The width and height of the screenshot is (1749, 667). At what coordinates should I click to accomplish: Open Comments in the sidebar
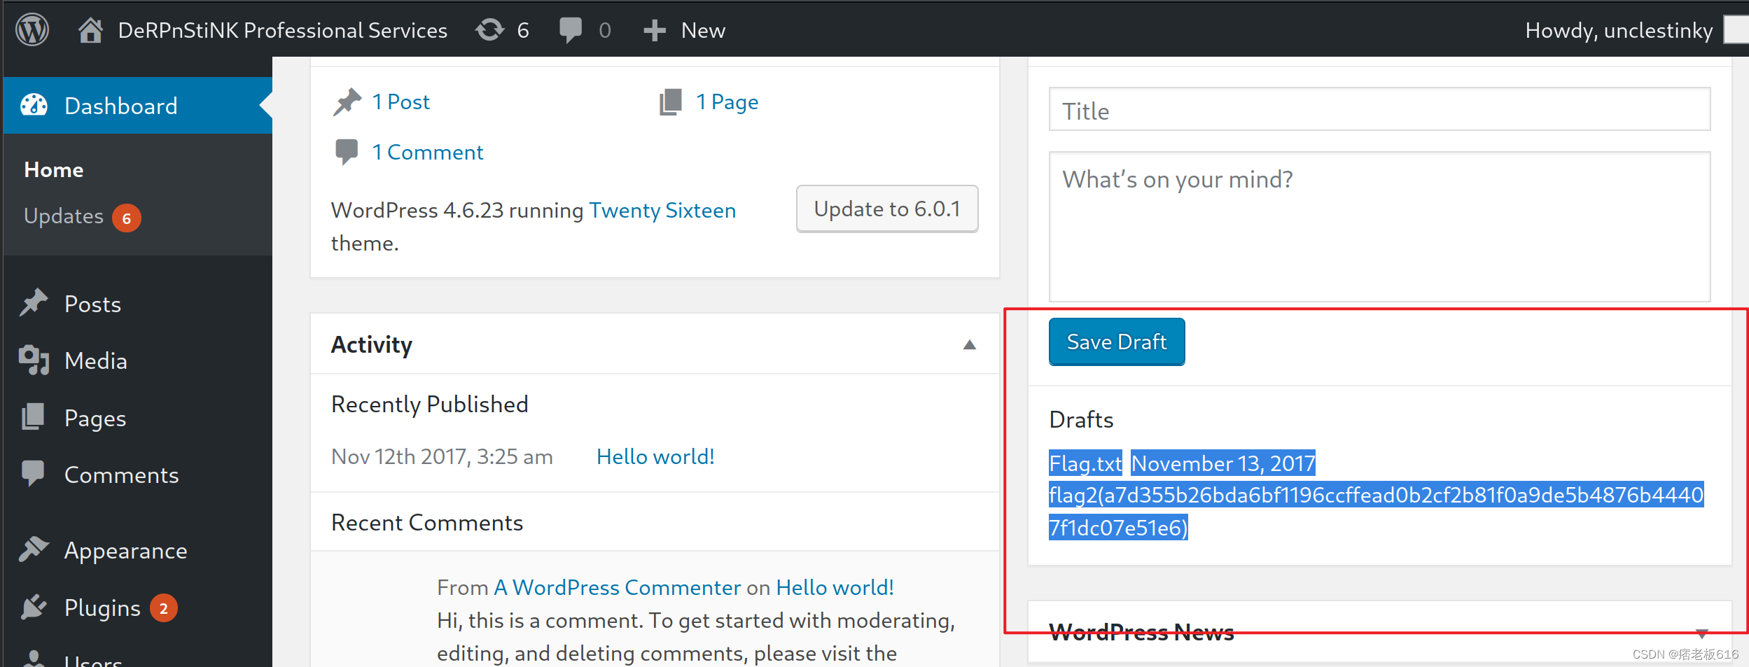tap(122, 475)
